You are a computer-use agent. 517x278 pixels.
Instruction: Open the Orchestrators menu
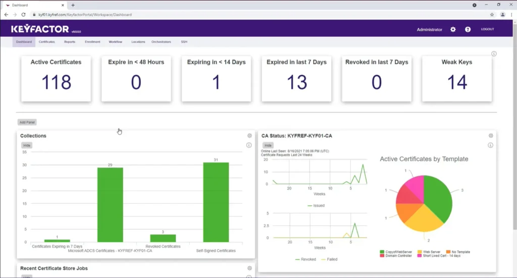[x=161, y=42]
